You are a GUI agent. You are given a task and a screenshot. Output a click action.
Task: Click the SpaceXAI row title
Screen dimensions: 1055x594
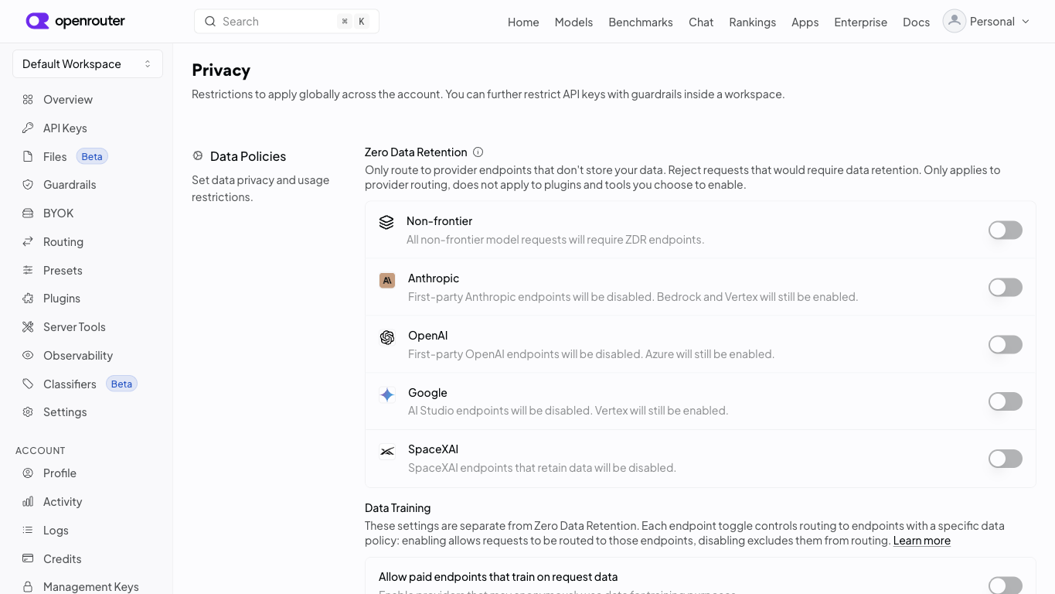click(433, 449)
